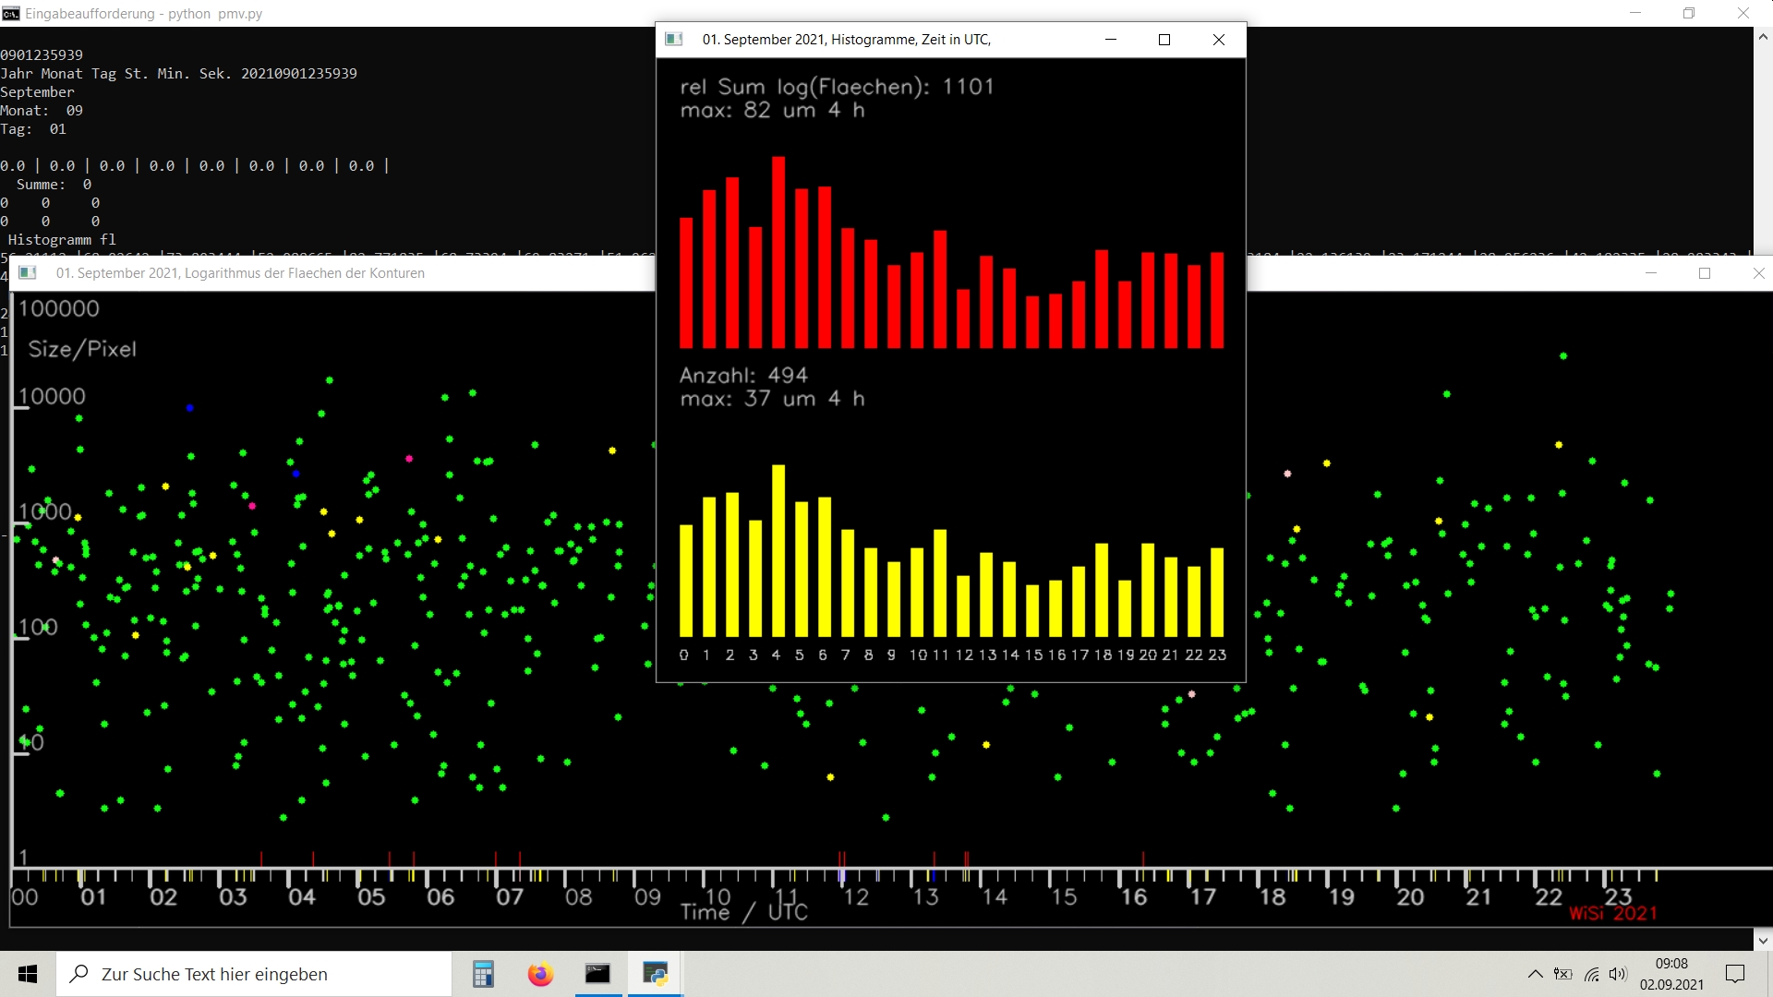1773x997 pixels.
Task: Expand hidden system tray icons chevron
Action: click(x=1535, y=974)
